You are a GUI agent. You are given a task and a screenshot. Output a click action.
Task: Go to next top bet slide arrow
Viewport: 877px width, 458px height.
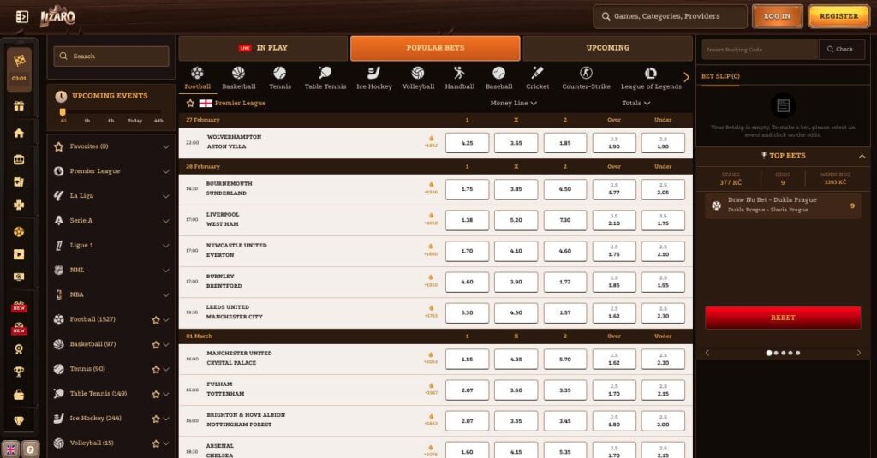[x=858, y=353]
